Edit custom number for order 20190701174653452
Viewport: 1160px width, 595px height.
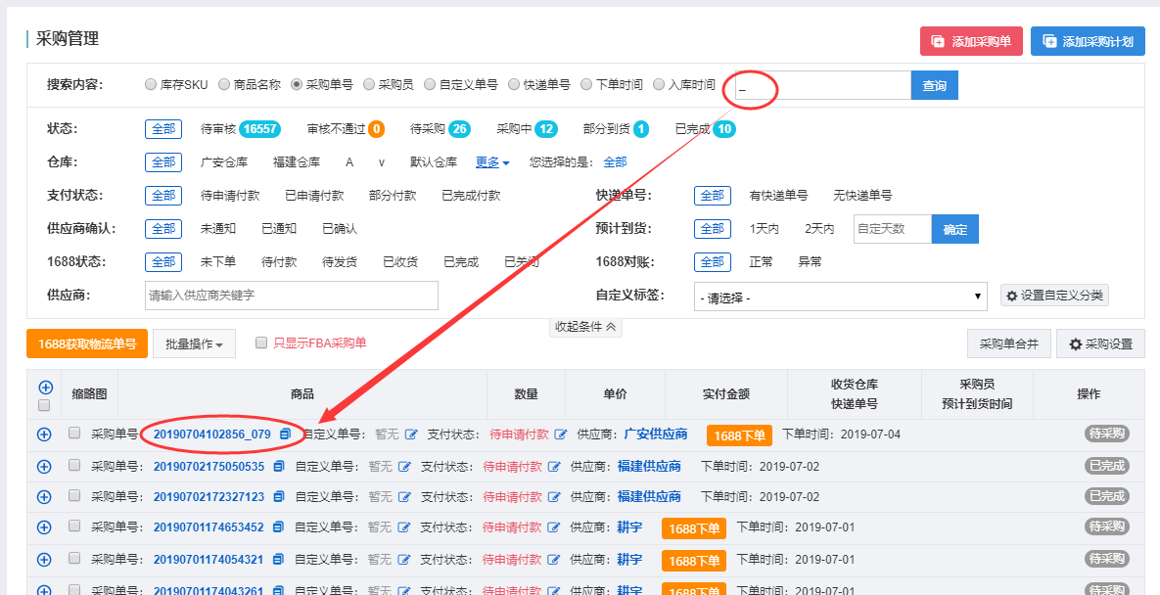[x=404, y=527]
